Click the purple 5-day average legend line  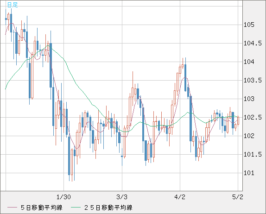pos(12,208)
